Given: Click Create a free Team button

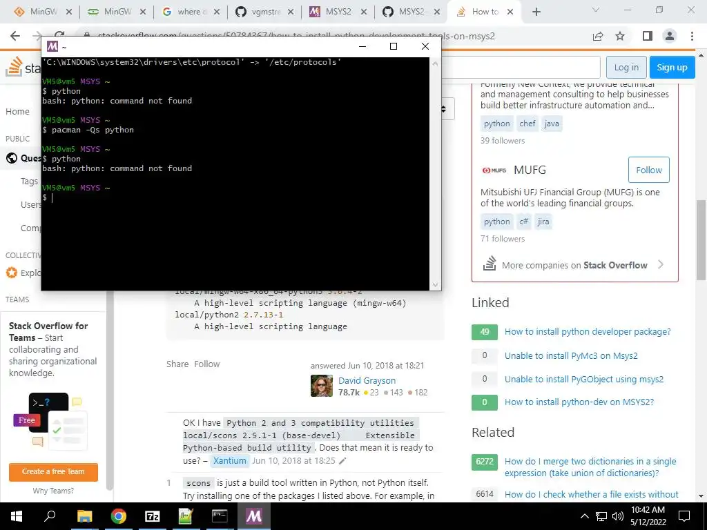Looking at the screenshot, I should click(x=53, y=472).
